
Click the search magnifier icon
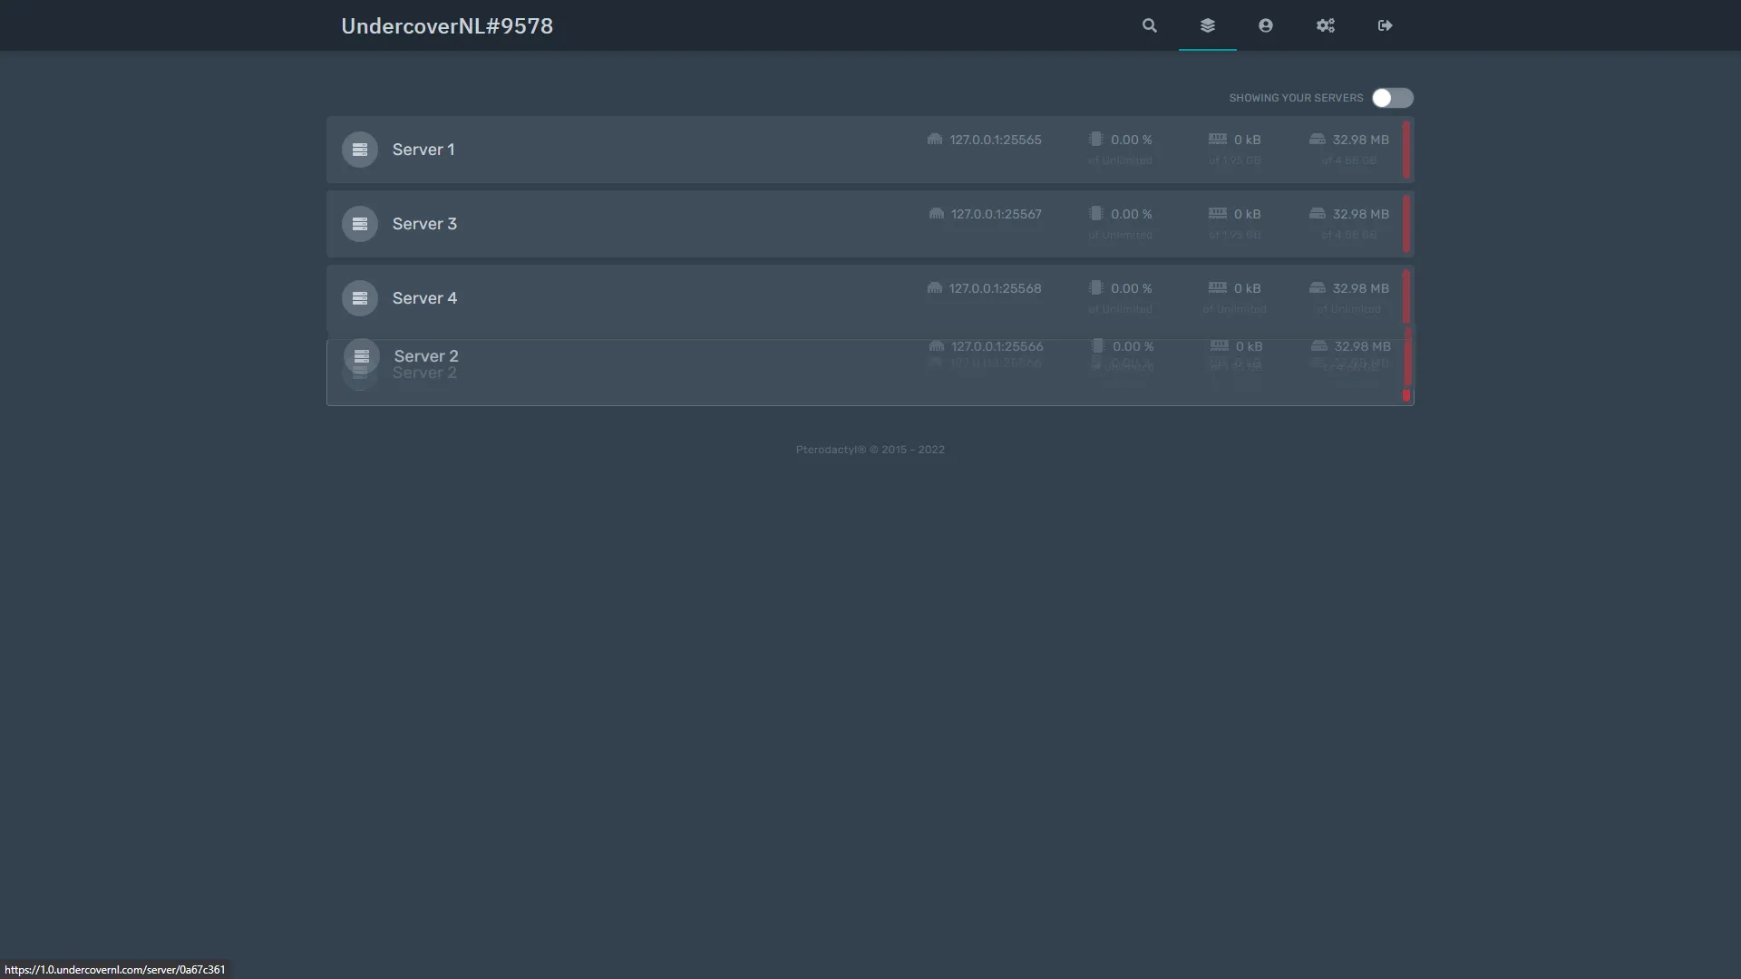click(1149, 25)
